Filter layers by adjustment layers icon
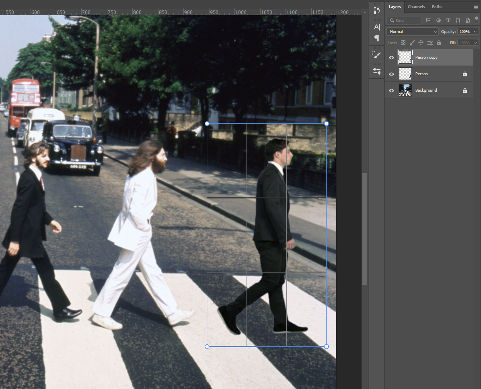481x389 pixels. pos(438,20)
